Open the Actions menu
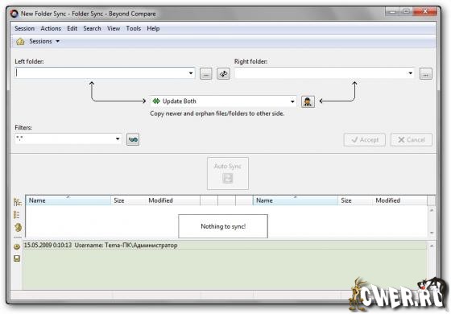451x314 pixels. point(51,28)
